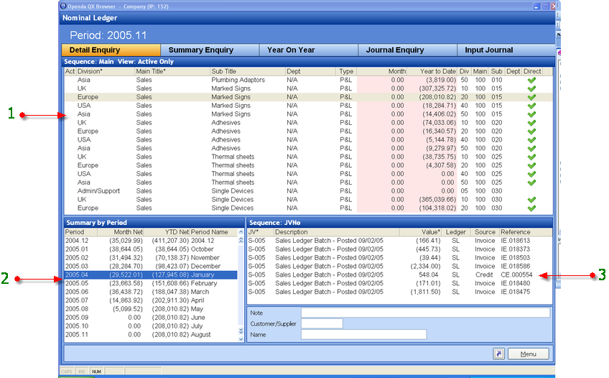609x378 pixels.
Task: Close the Openda QX Browser window
Action: pos(554,6)
